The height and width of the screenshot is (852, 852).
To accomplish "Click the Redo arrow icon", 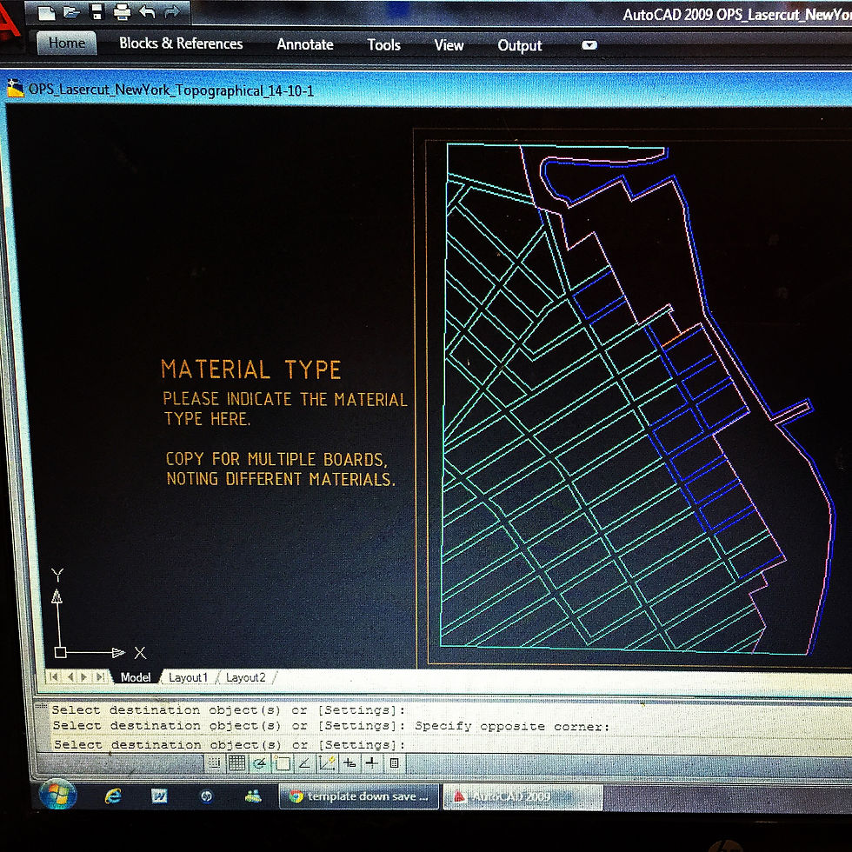I will click(171, 10).
